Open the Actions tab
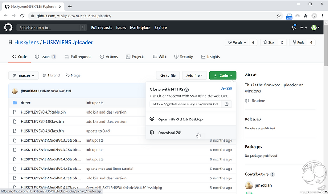Screen dimensions: 328x194 point(108,56)
